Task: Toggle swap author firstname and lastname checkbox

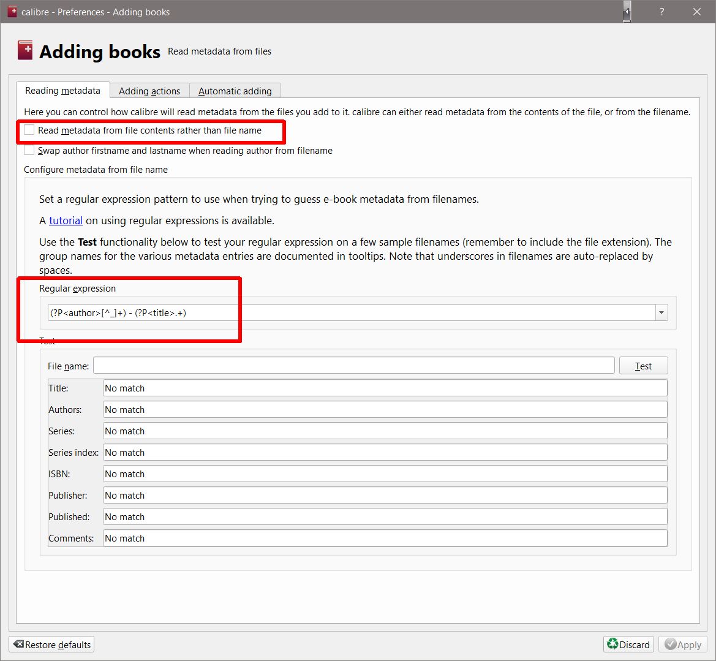Action: click(29, 150)
